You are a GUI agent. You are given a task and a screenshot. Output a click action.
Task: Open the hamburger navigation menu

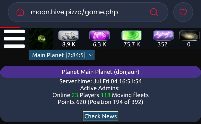14,39
